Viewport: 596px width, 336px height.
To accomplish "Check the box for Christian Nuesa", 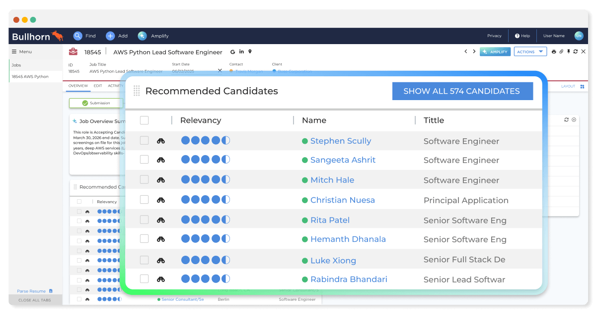I will pos(144,200).
